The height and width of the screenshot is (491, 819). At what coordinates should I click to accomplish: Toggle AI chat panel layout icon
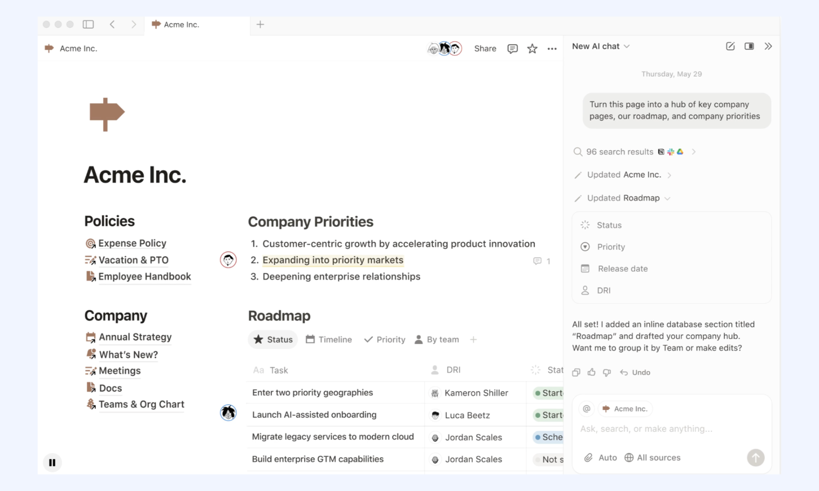[x=749, y=46]
